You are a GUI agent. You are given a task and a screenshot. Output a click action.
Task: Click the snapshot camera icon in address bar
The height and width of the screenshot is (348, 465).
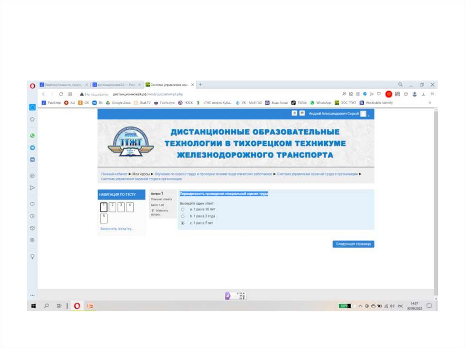tap(358, 94)
